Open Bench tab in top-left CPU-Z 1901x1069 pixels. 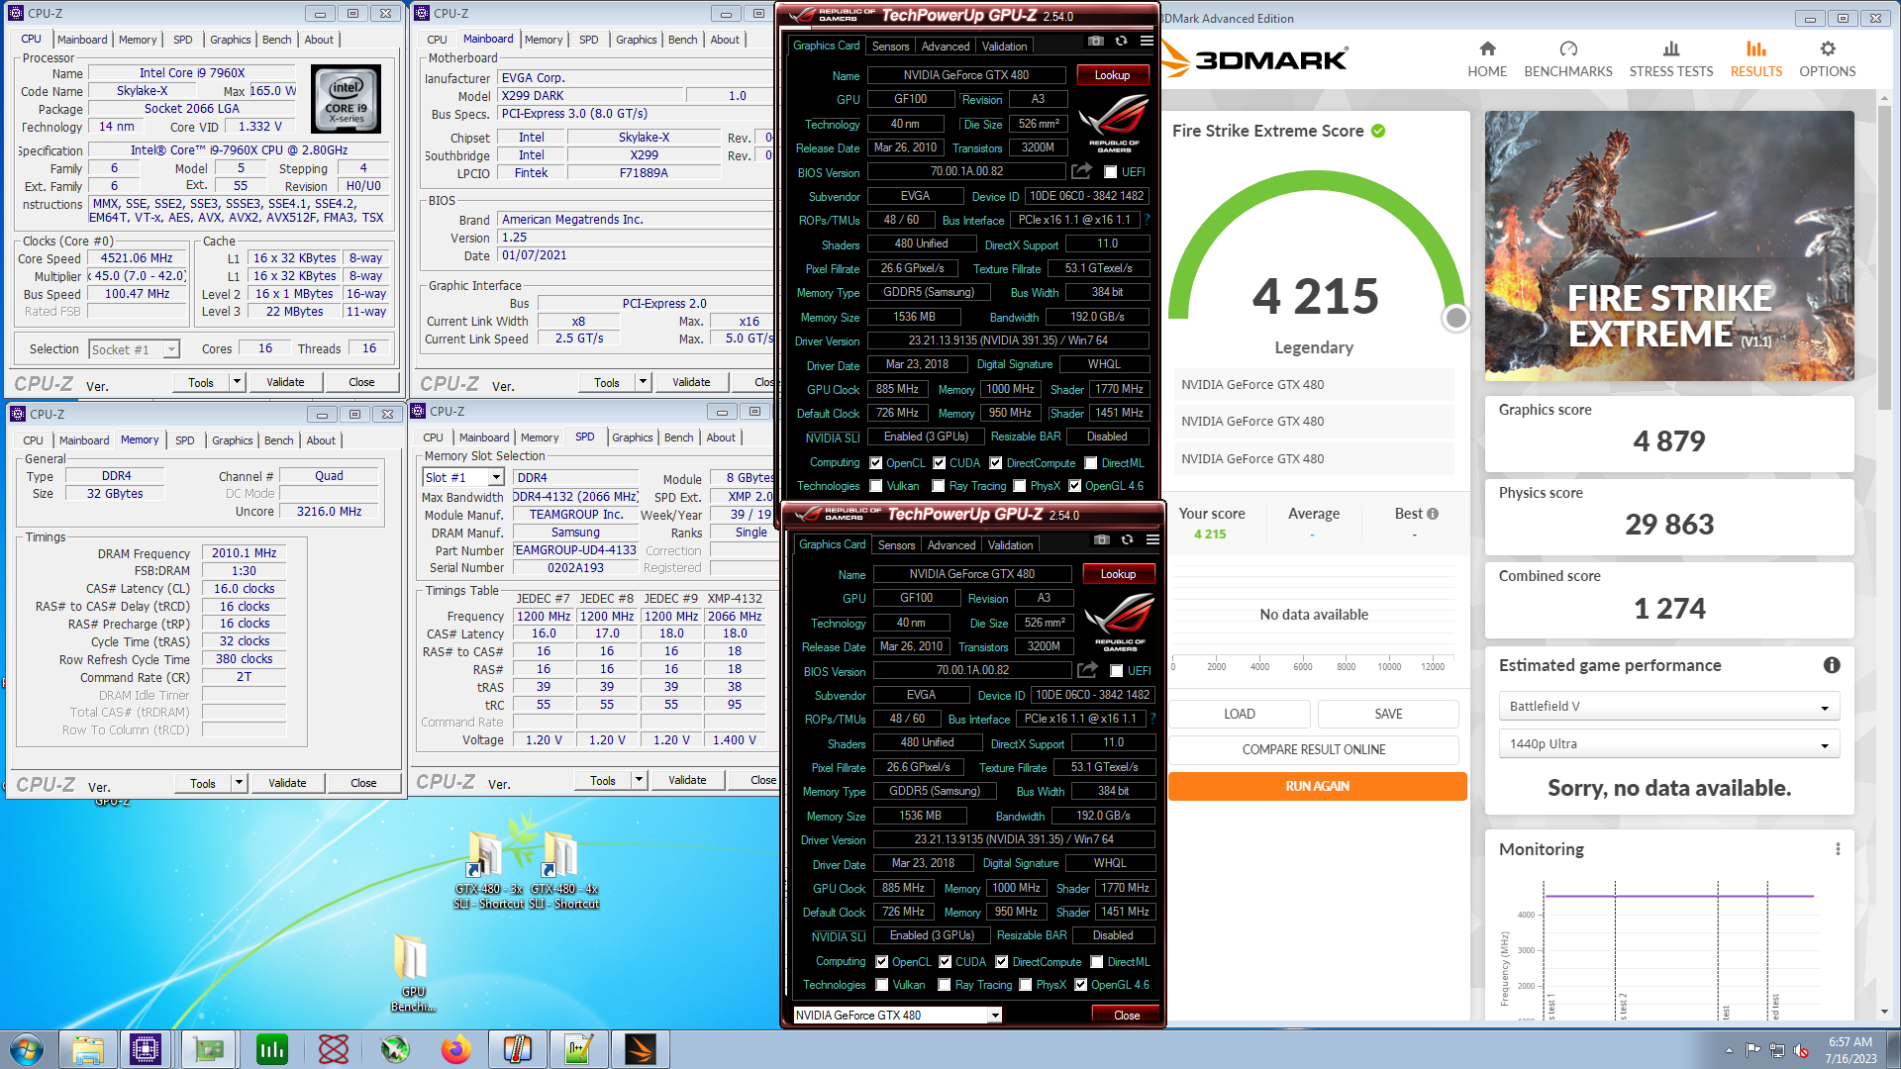(x=277, y=40)
